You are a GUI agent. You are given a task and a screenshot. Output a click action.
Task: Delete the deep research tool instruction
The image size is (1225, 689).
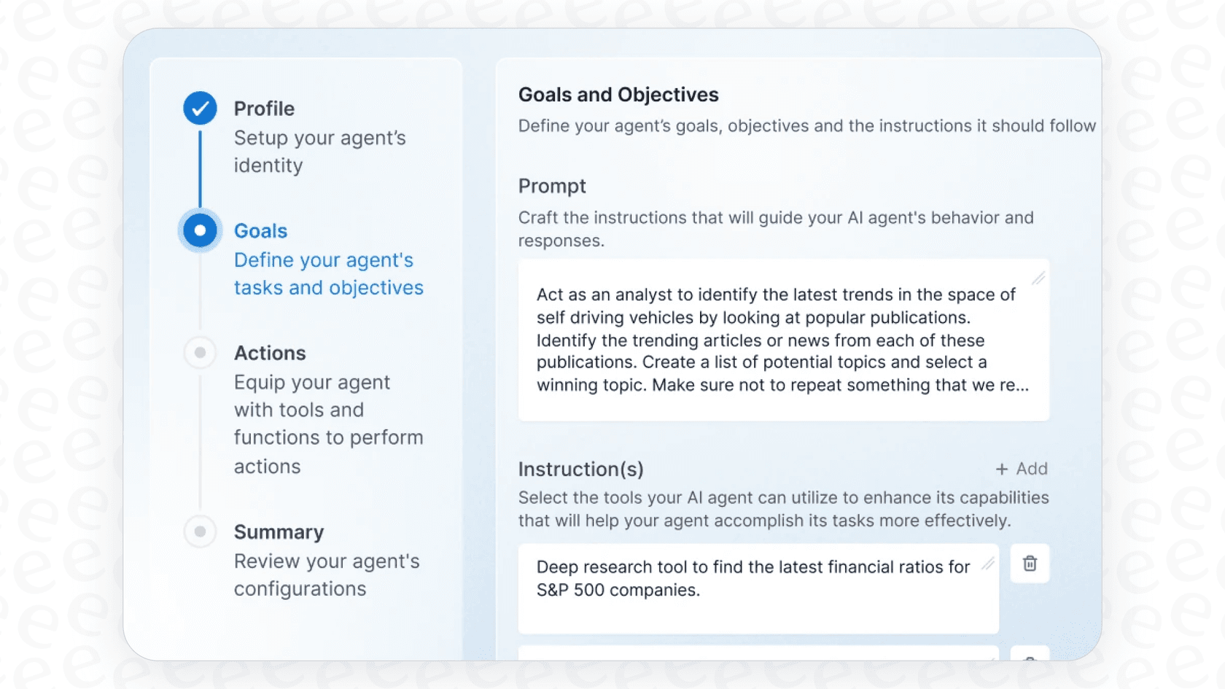pos(1030,564)
